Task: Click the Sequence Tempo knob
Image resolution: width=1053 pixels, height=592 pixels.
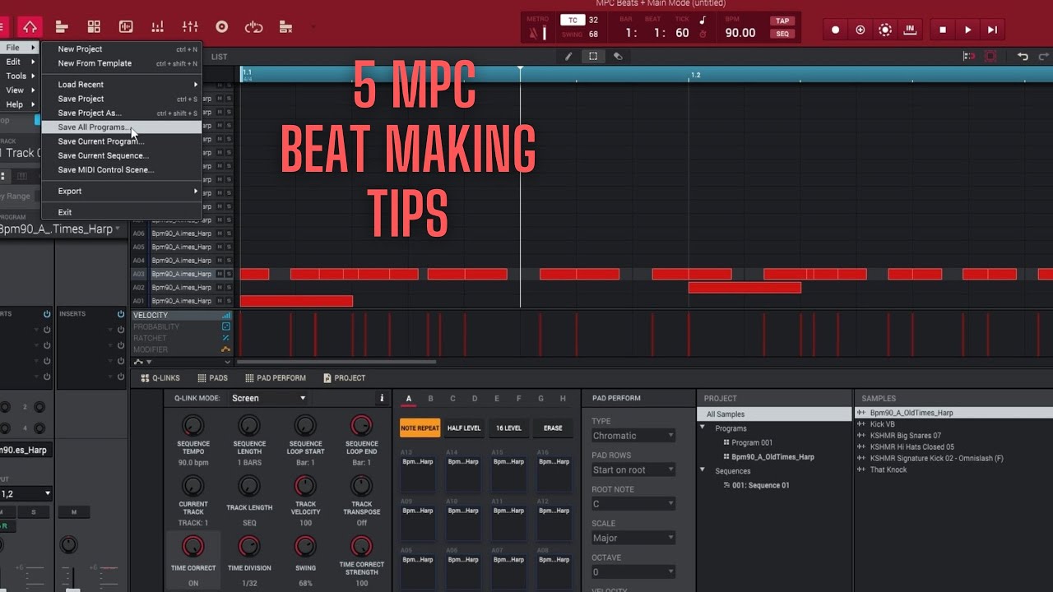Action: tap(193, 425)
